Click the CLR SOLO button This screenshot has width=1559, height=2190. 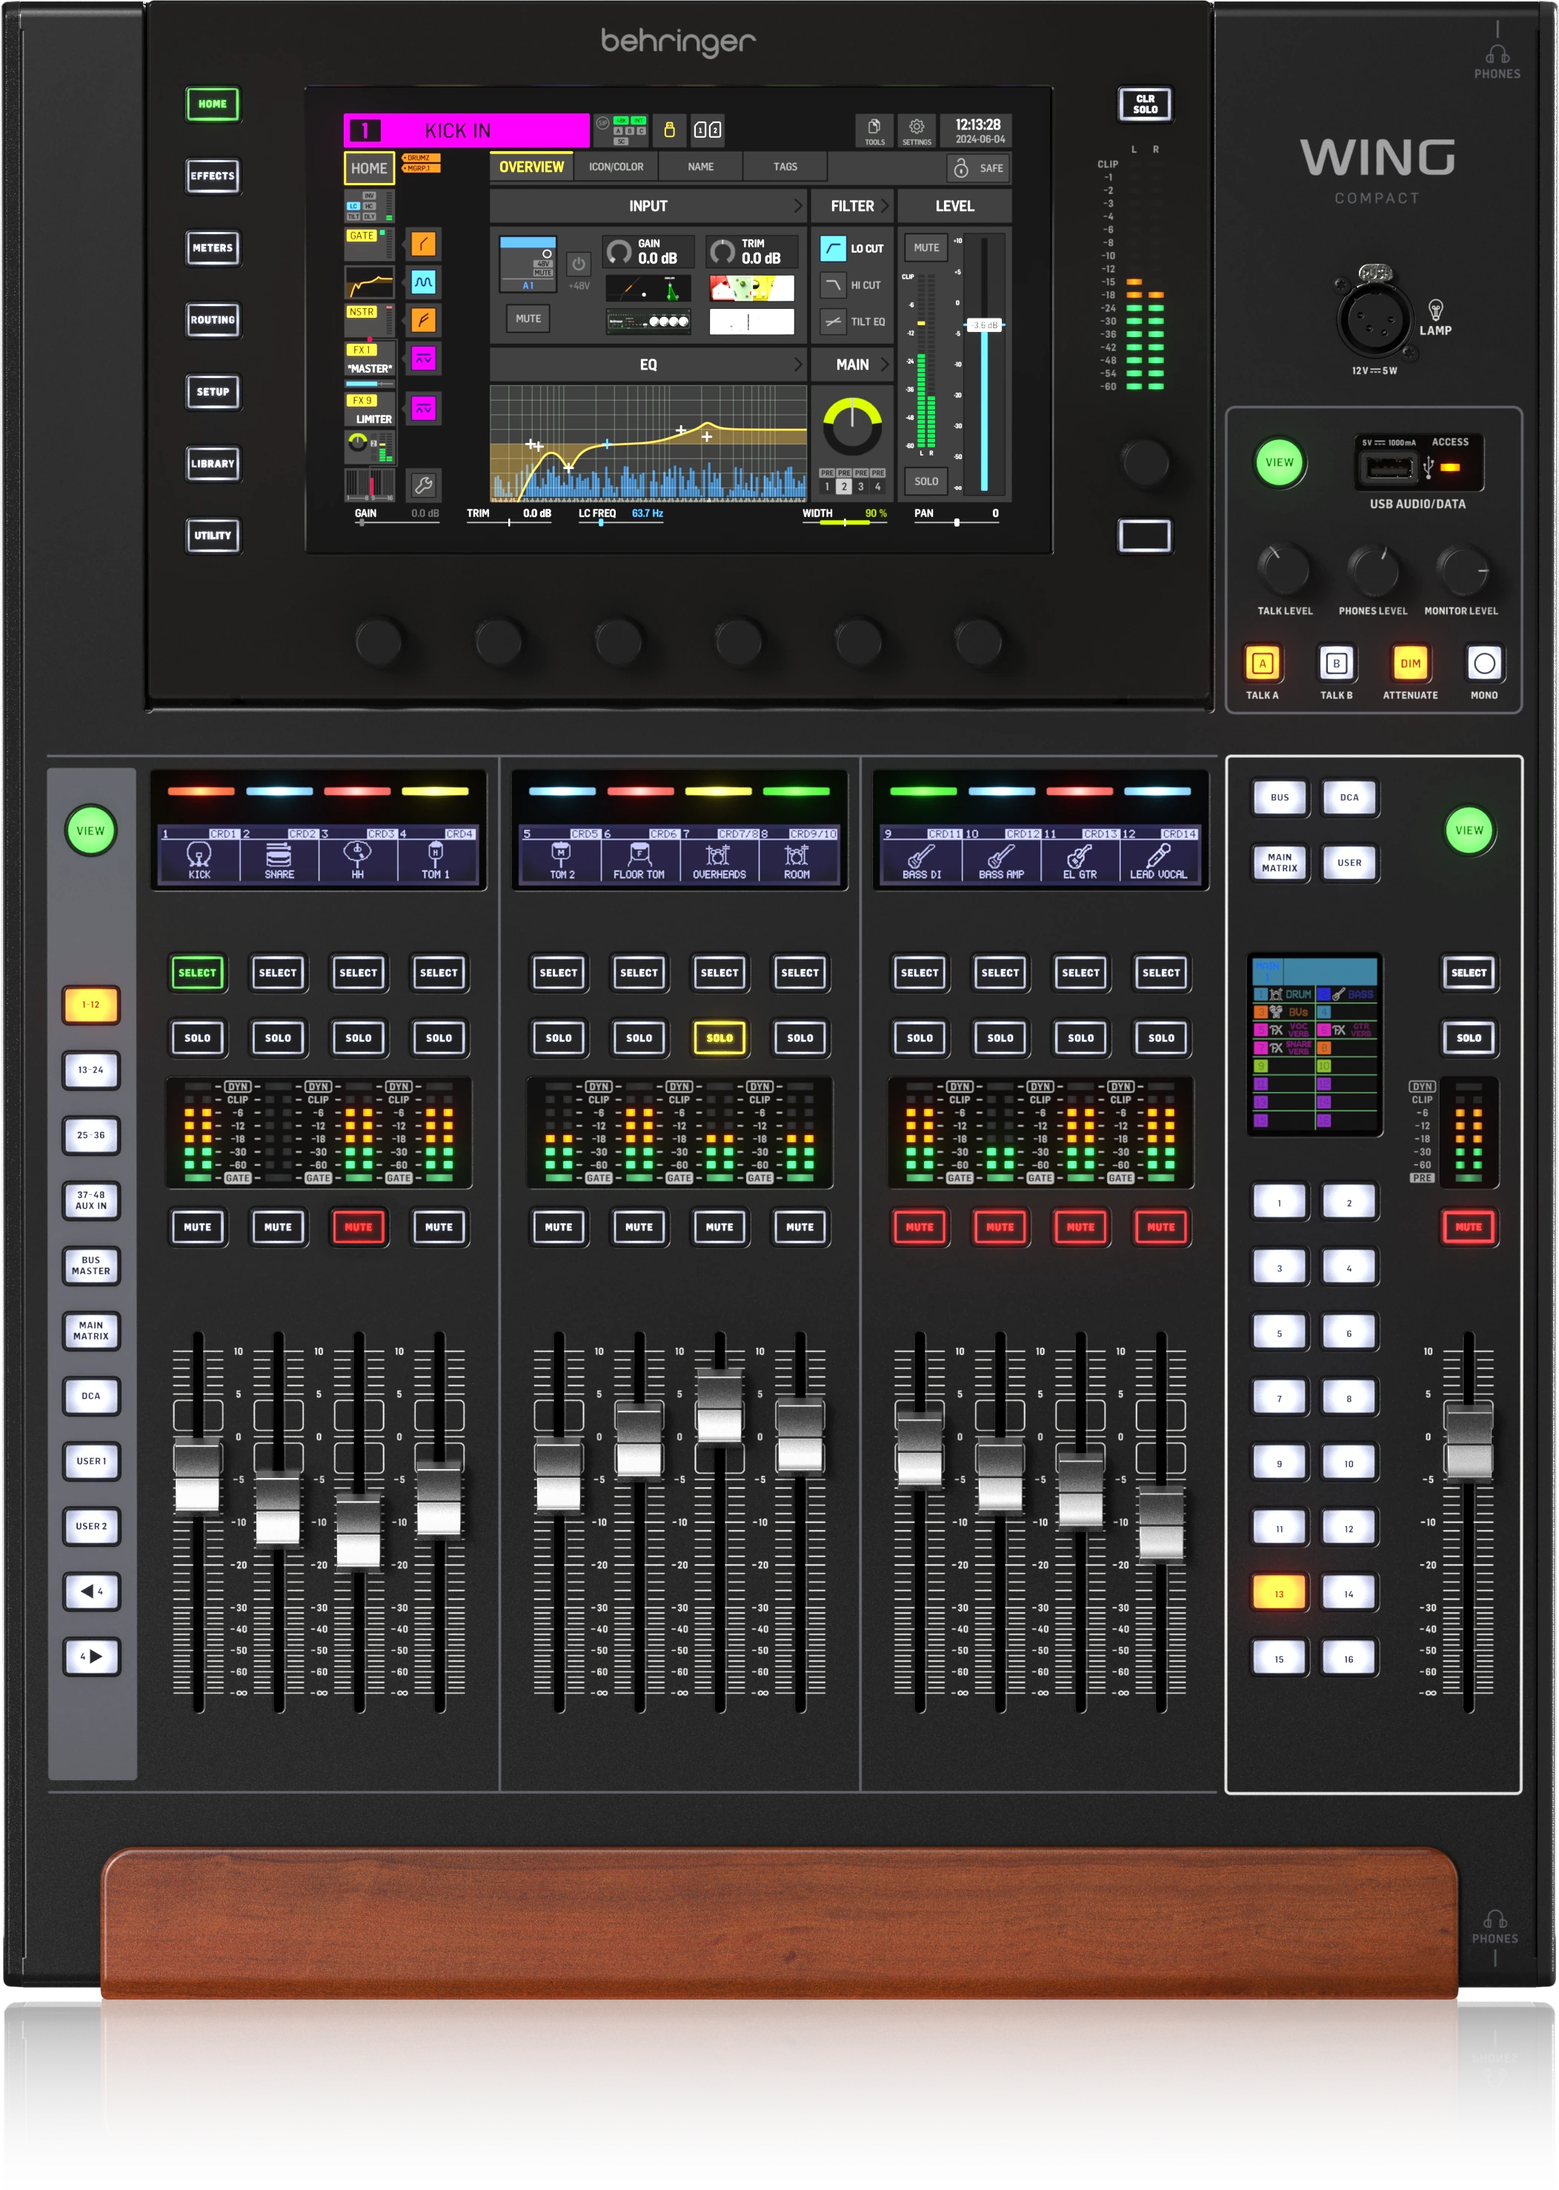pos(1144,104)
